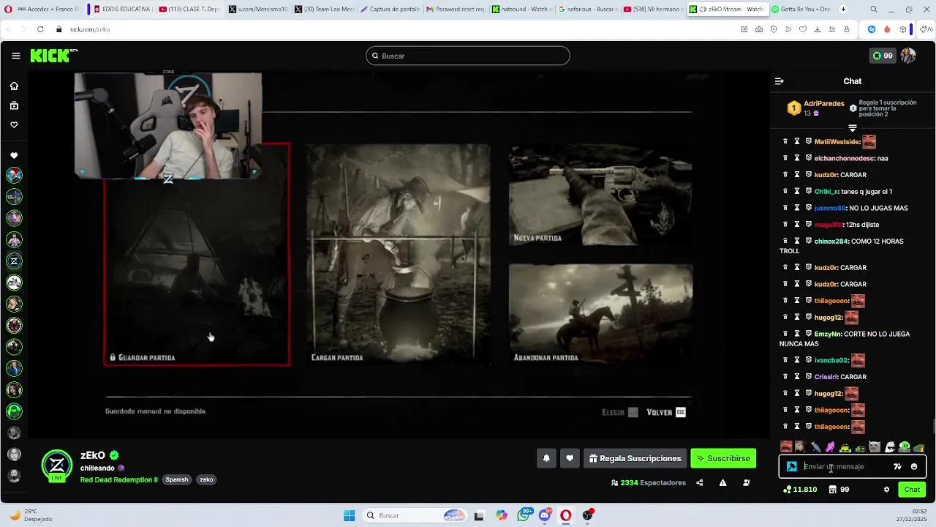Click the Windows taskbar Buscar search box
Image resolution: width=936 pixels, height=527 pixels.
coord(415,515)
